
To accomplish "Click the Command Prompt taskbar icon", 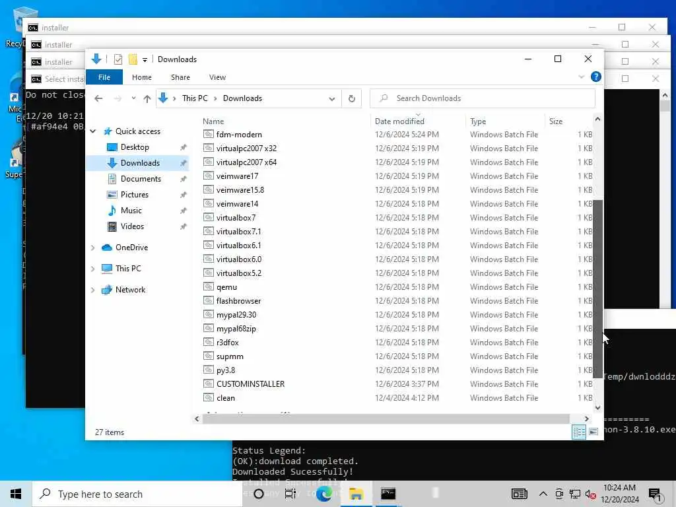I will coord(388,494).
